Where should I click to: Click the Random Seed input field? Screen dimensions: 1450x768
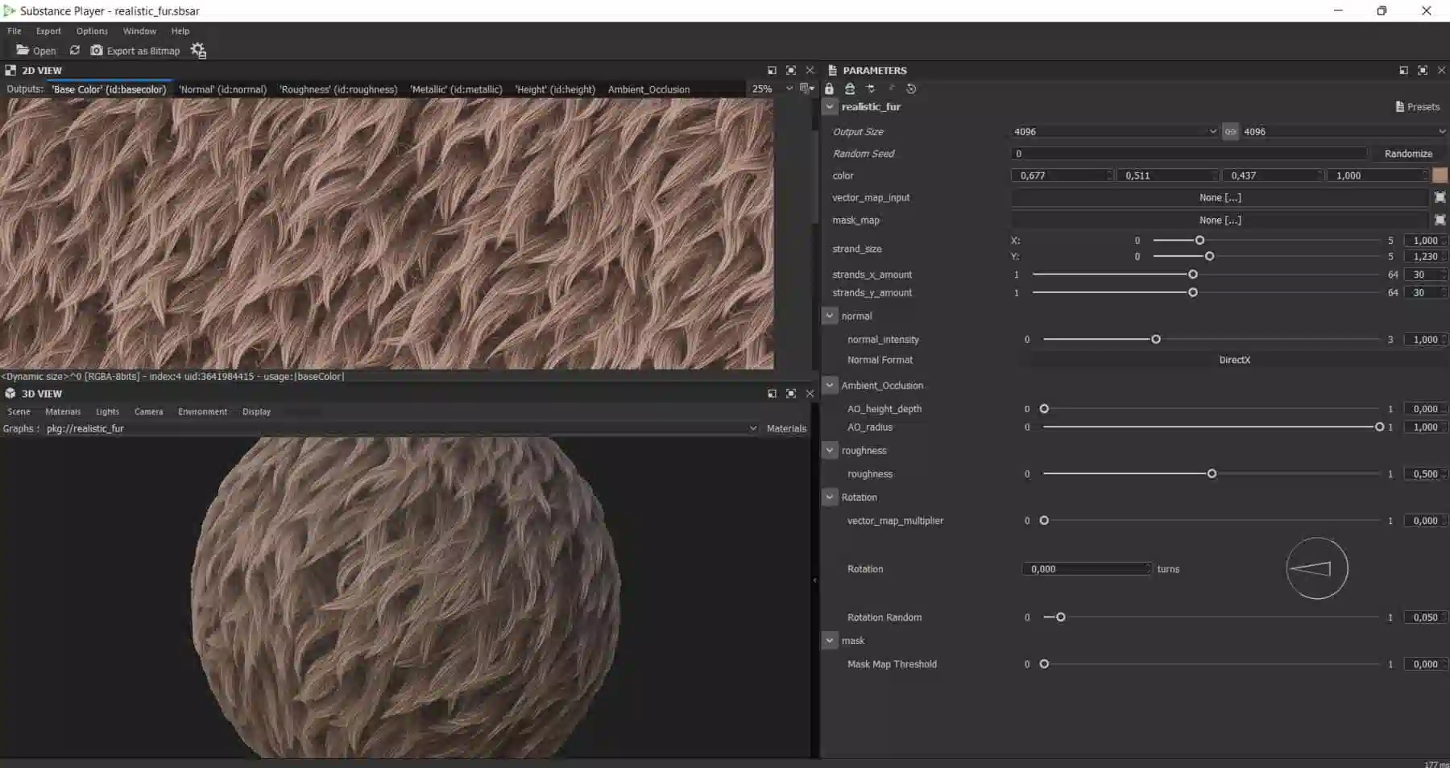click(1191, 153)
